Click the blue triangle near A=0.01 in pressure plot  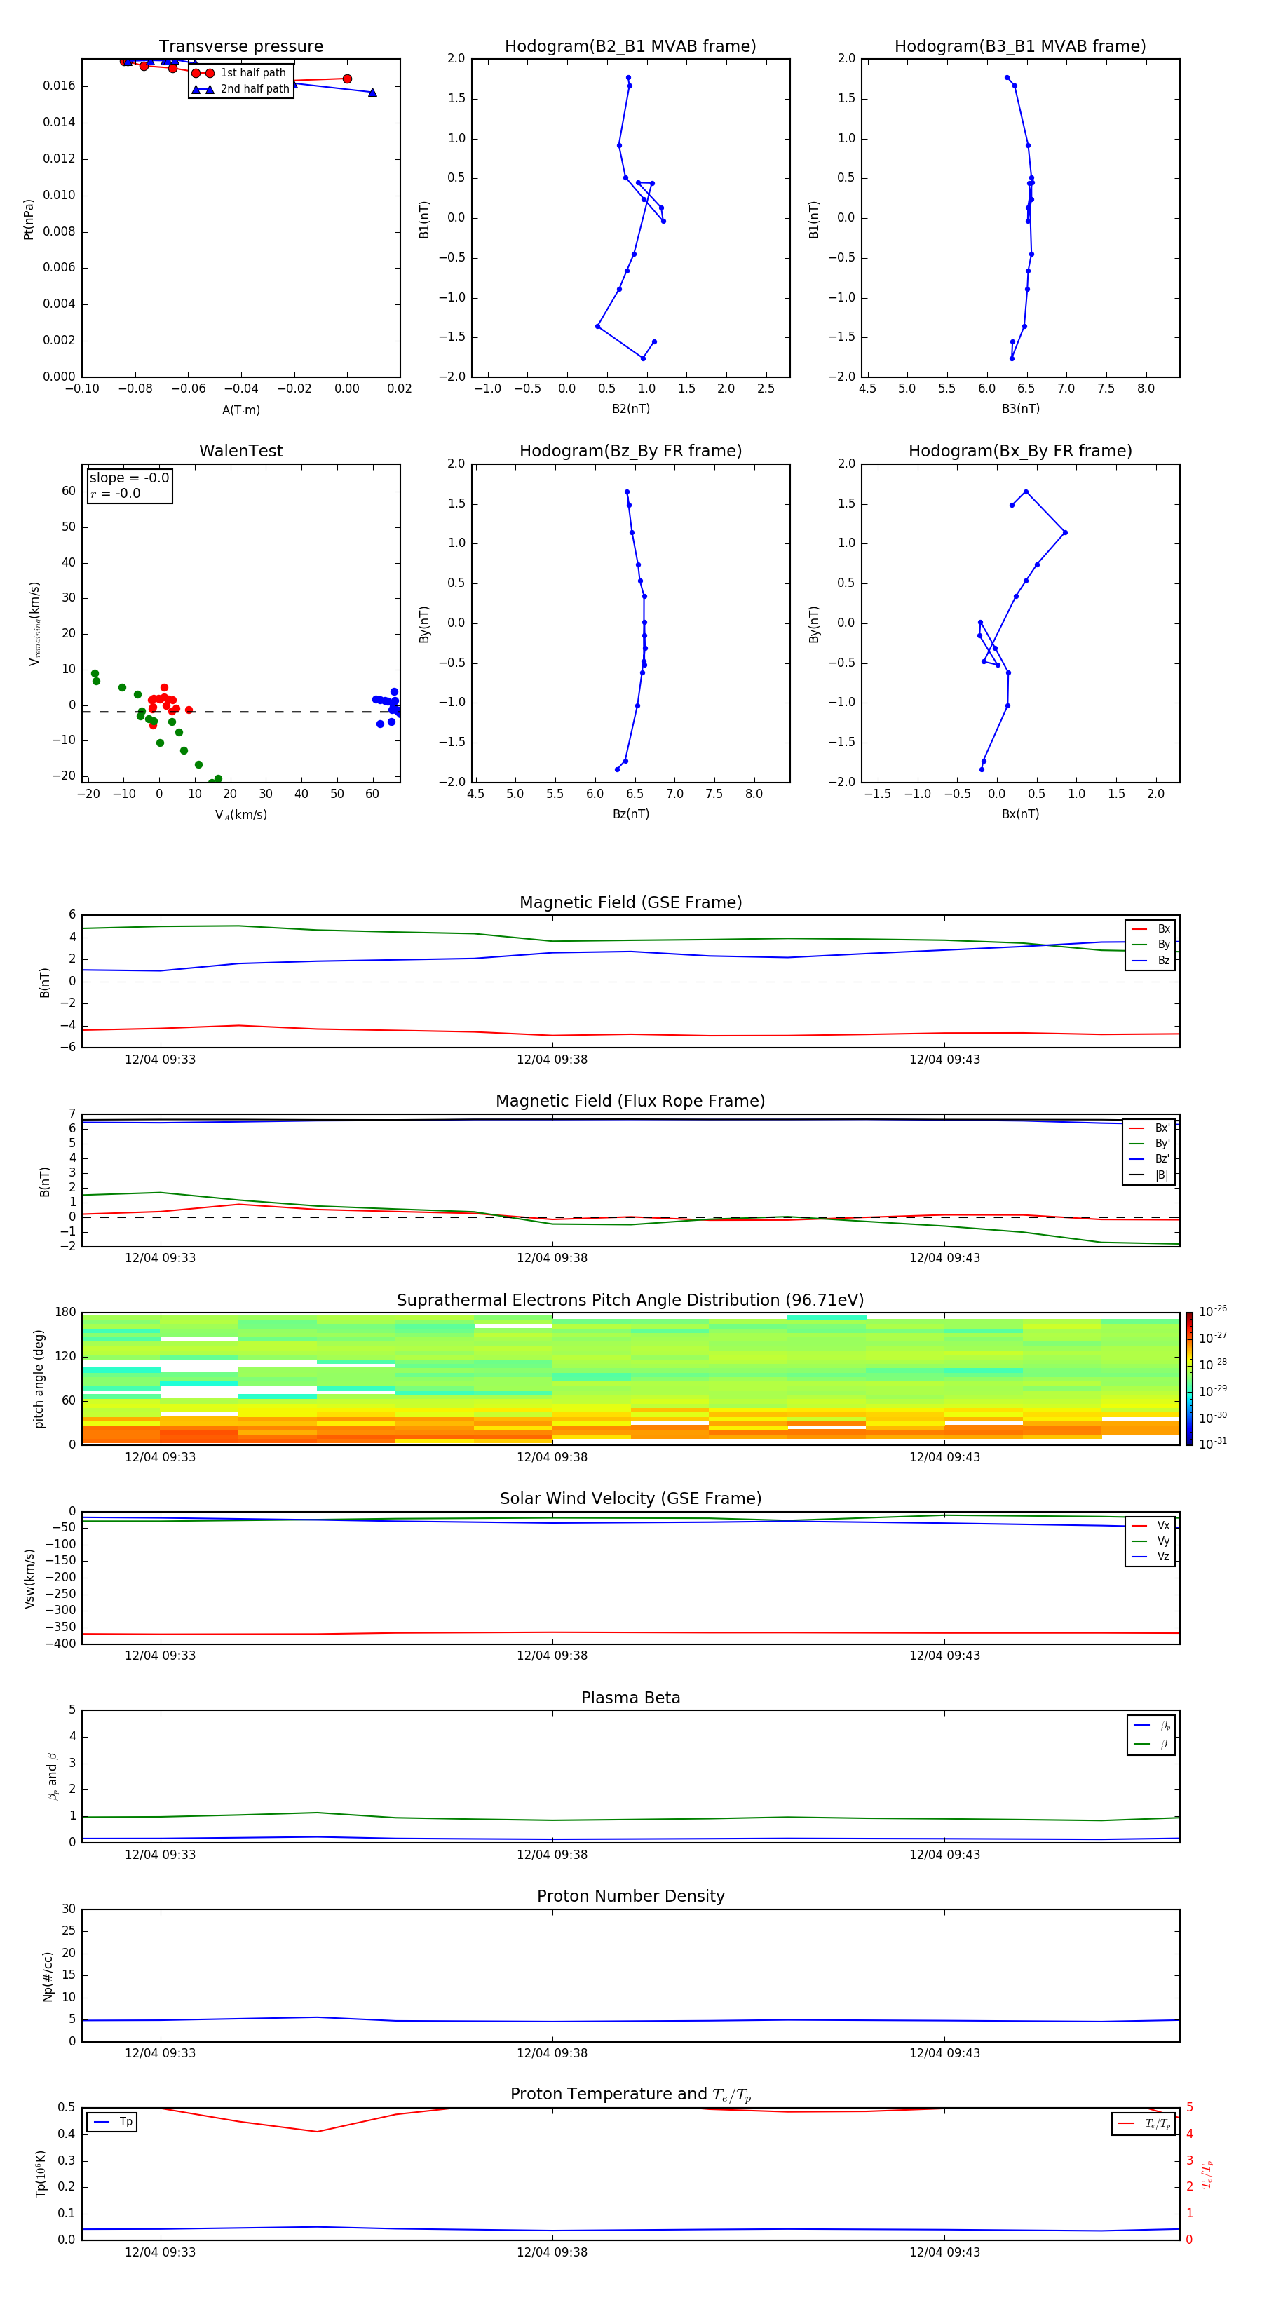coord(372,93)
